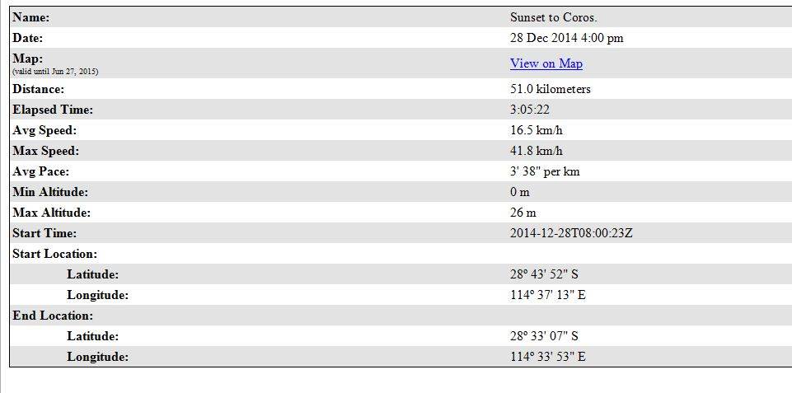This screenshot has width=792, height=393.
Task: Click the 'Sunset to Coros.' name value
Action: coord(553,17)
